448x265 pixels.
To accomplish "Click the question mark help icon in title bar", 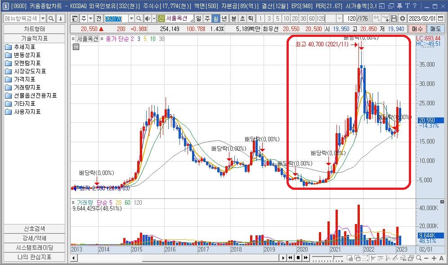I will tap(415, 6).
